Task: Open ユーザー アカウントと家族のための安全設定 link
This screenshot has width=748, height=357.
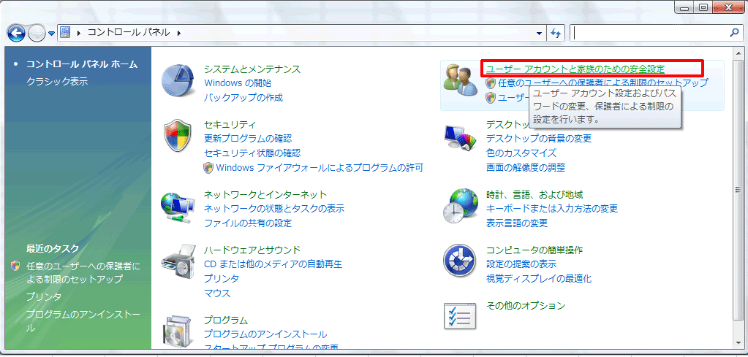Action: click(x=575, y=69)
